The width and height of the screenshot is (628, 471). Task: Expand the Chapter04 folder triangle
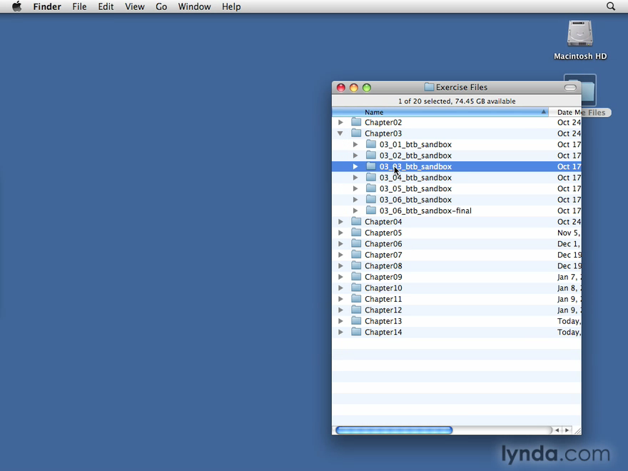click(x=340, y=222)
